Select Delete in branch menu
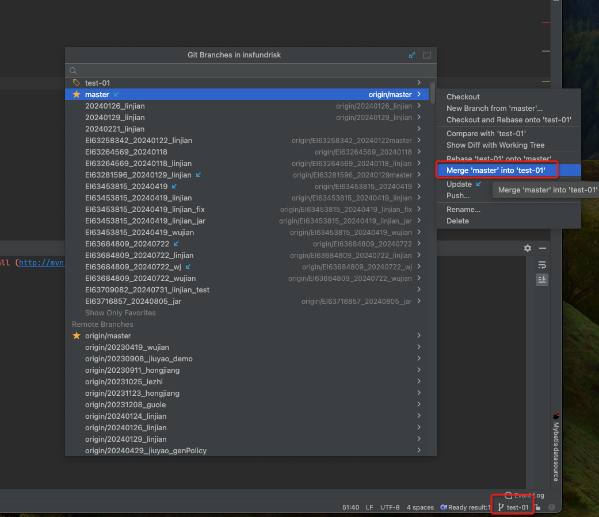 [x=509, y=221]
